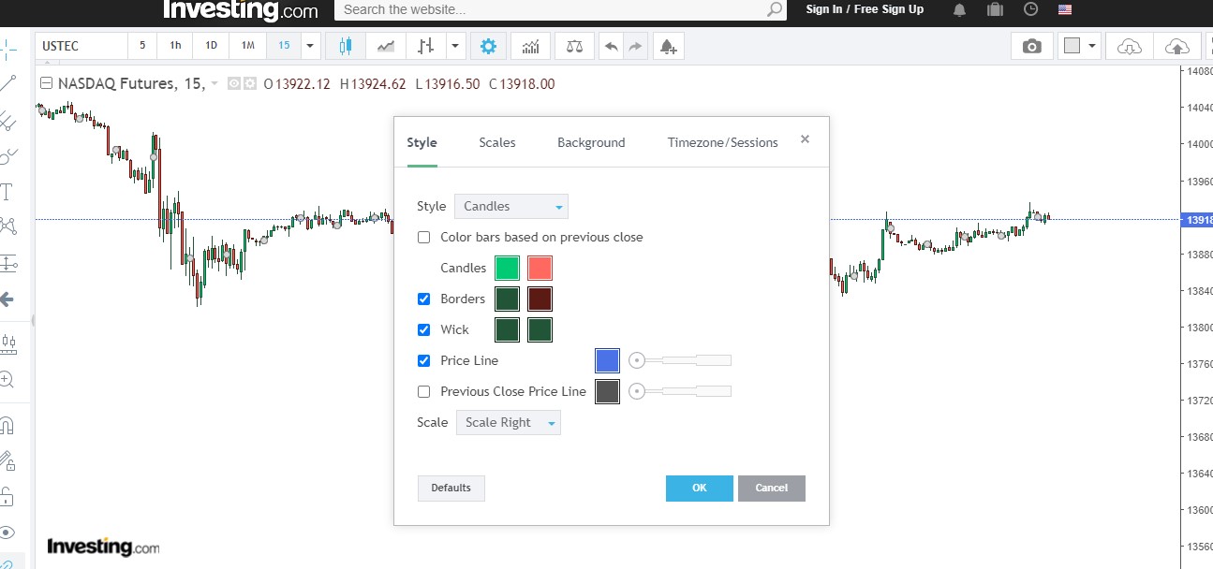
Task: Switch to the Background tab
Action: (x=591, y=142)
